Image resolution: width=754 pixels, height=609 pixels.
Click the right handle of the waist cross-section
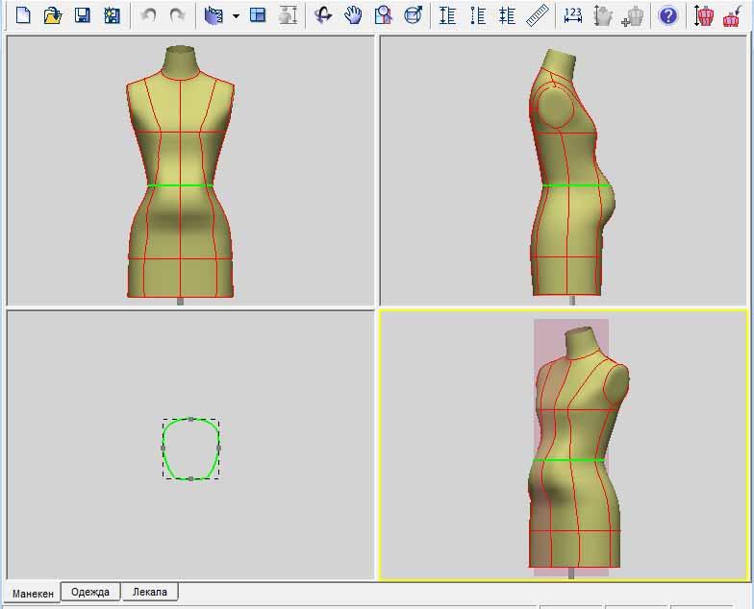(x=219, y=448)
